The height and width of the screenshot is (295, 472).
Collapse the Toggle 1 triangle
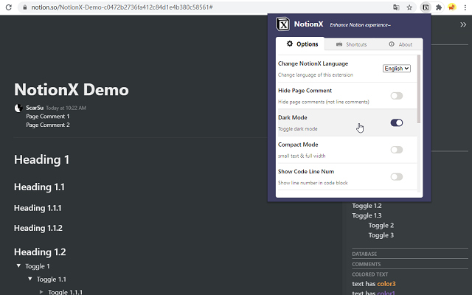point(18,266)
